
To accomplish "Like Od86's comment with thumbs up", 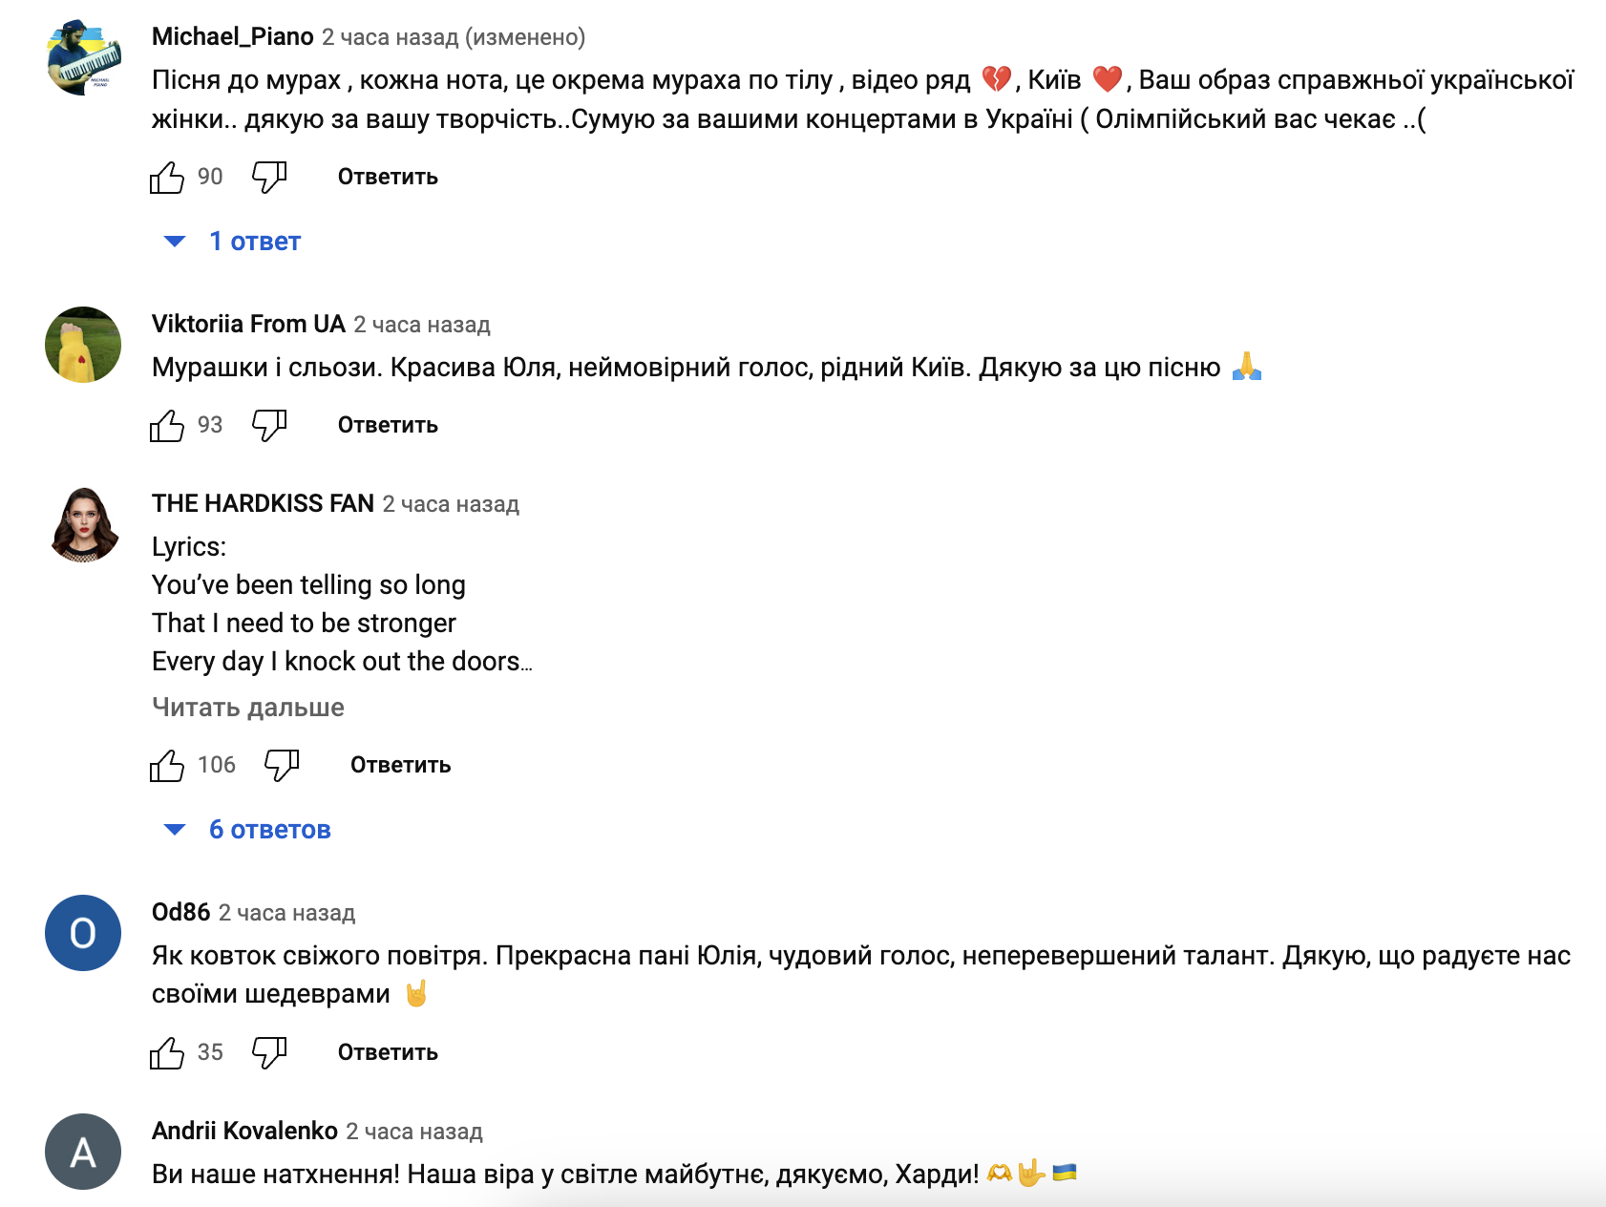I will click(x=167, y=1053).
